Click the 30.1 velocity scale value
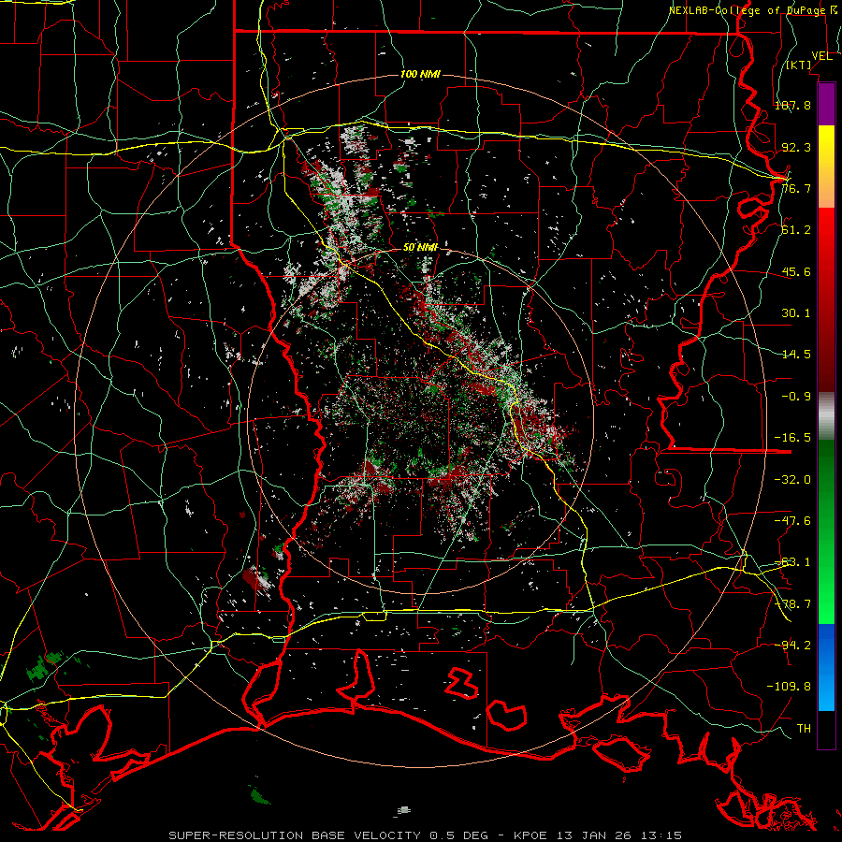This screenshot has height=842, width=842. pos(796,313)
